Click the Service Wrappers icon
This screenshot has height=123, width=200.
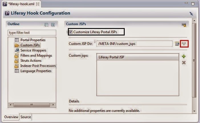[x=17, y=50]
